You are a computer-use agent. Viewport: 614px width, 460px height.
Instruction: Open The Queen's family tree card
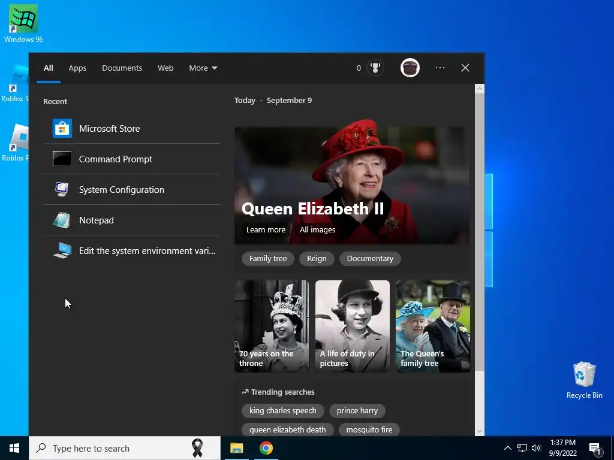pos(433,326)
